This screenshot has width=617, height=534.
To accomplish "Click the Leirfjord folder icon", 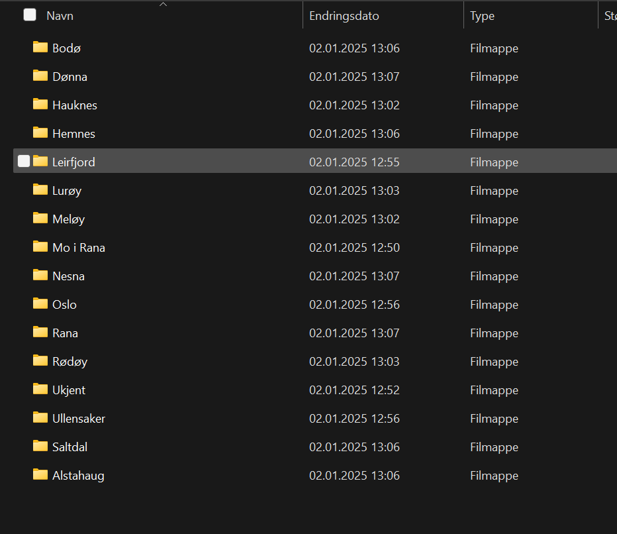I will 40,161.
